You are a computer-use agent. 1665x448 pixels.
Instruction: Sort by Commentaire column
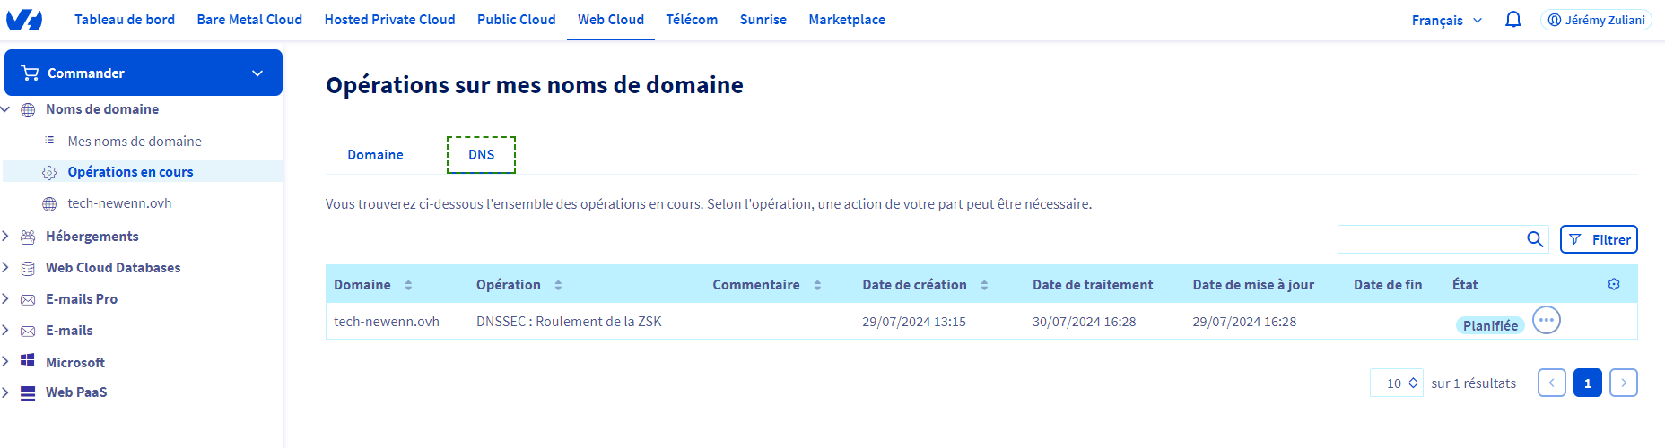tap(817, 285)
